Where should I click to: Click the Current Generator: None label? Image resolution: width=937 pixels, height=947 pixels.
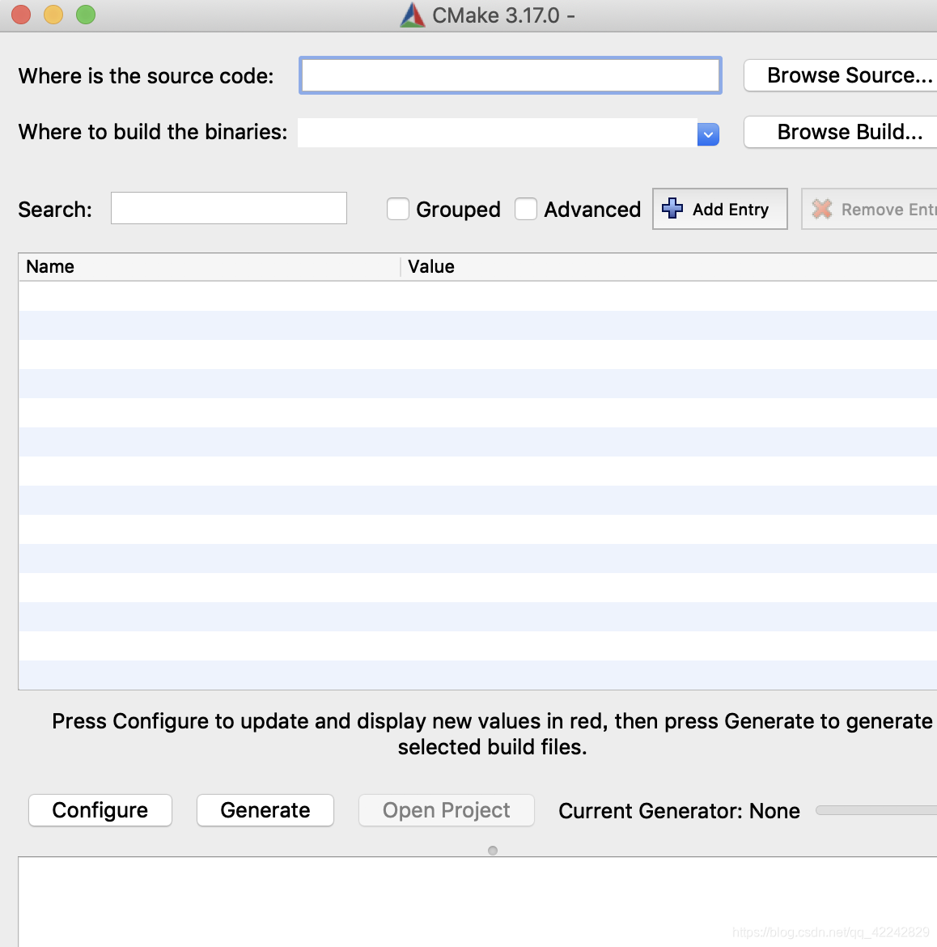point(679,810)
